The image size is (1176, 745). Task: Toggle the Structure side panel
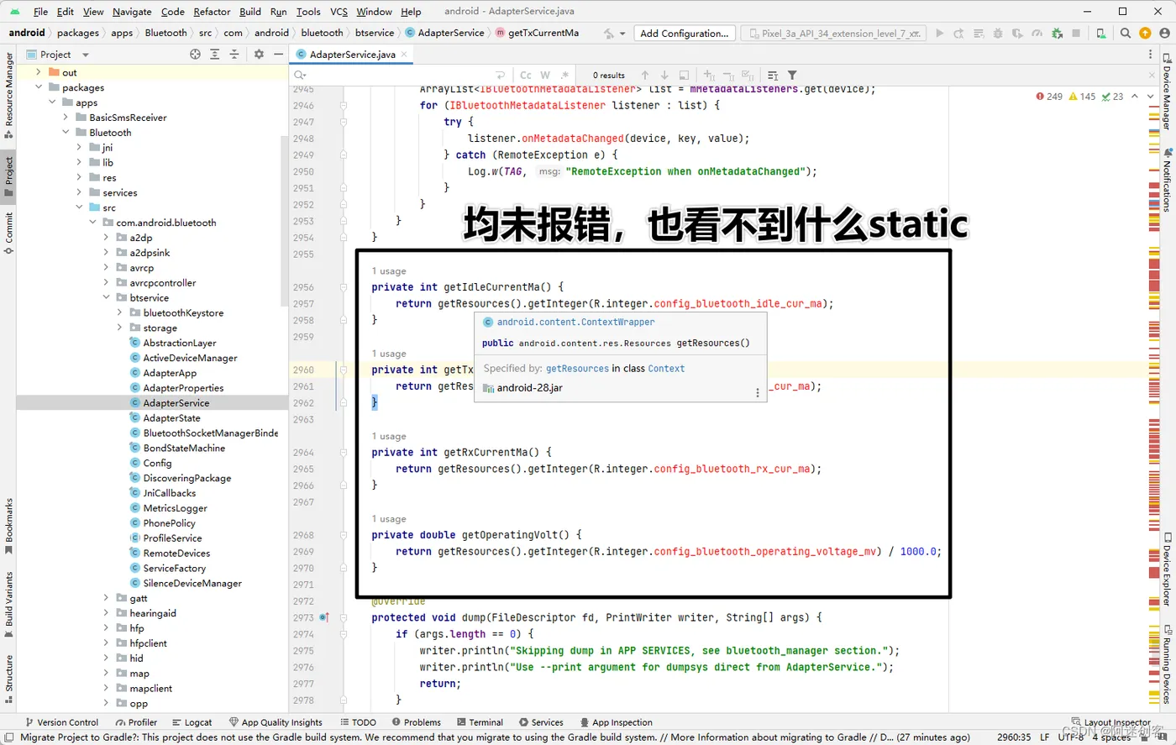[x=8, y=678]
